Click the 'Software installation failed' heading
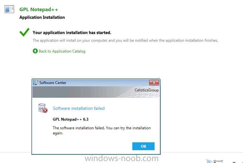Viewport: 243px width, 163px height. [x=79, y=108]
